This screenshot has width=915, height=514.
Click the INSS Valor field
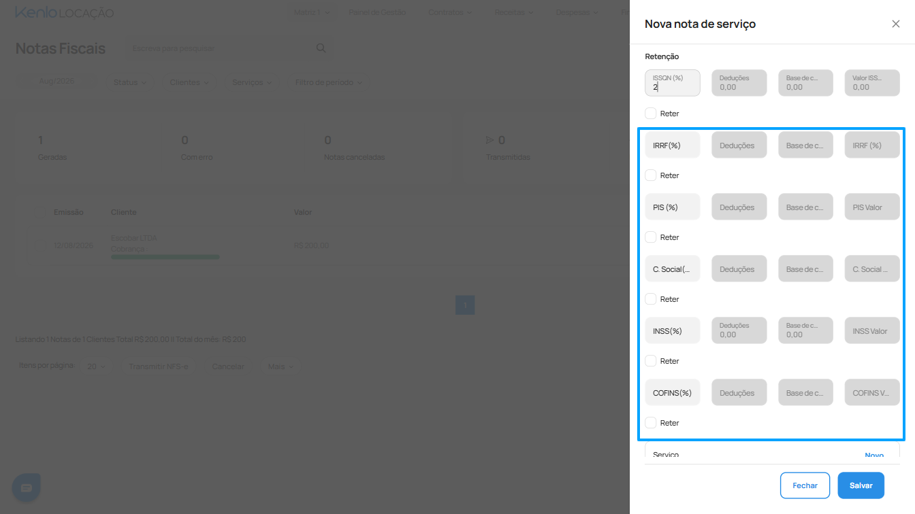[872, 330]
